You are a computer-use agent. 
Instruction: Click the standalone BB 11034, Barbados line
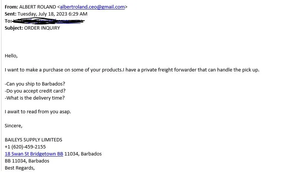(x=27, y=161)
